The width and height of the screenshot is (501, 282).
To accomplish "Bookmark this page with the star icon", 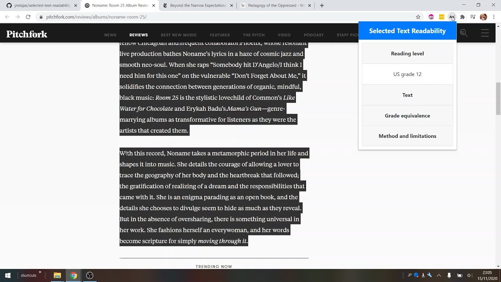I will point(418,17).
